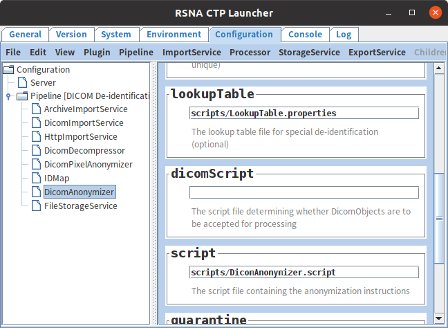Select FileStorageService in the tree
This screenshot has height=328, width=448.
tap(81, 206)
